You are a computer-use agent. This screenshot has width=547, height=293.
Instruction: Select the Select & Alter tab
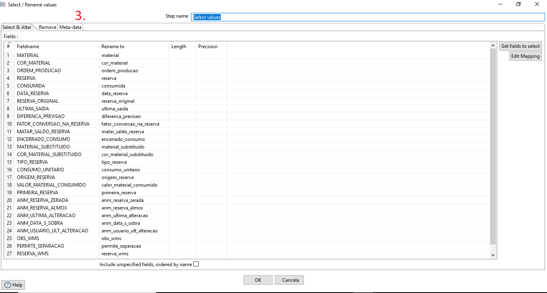pos(16,27)
